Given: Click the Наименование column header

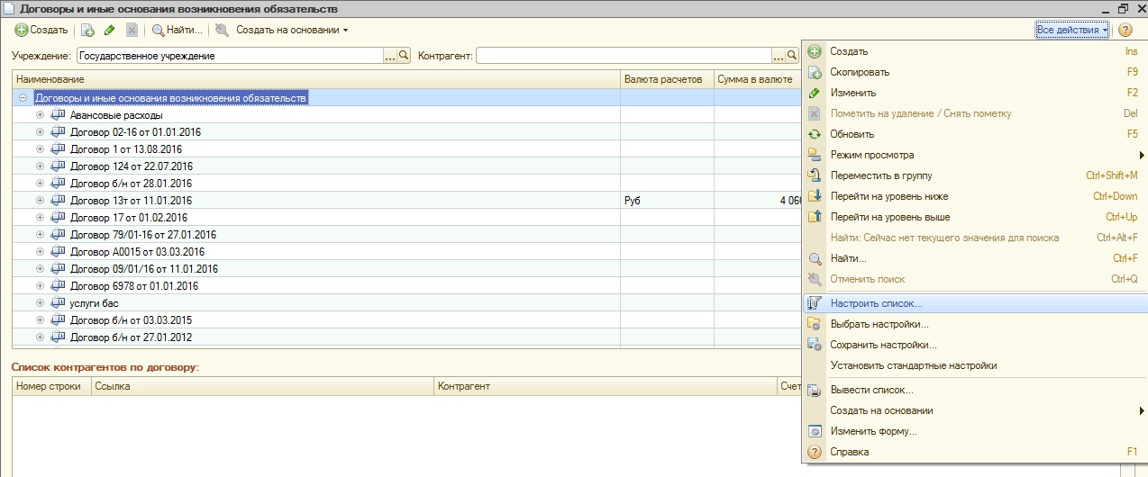Looking at the screenshot, I should pyautogui.click(x=316, y=80).
